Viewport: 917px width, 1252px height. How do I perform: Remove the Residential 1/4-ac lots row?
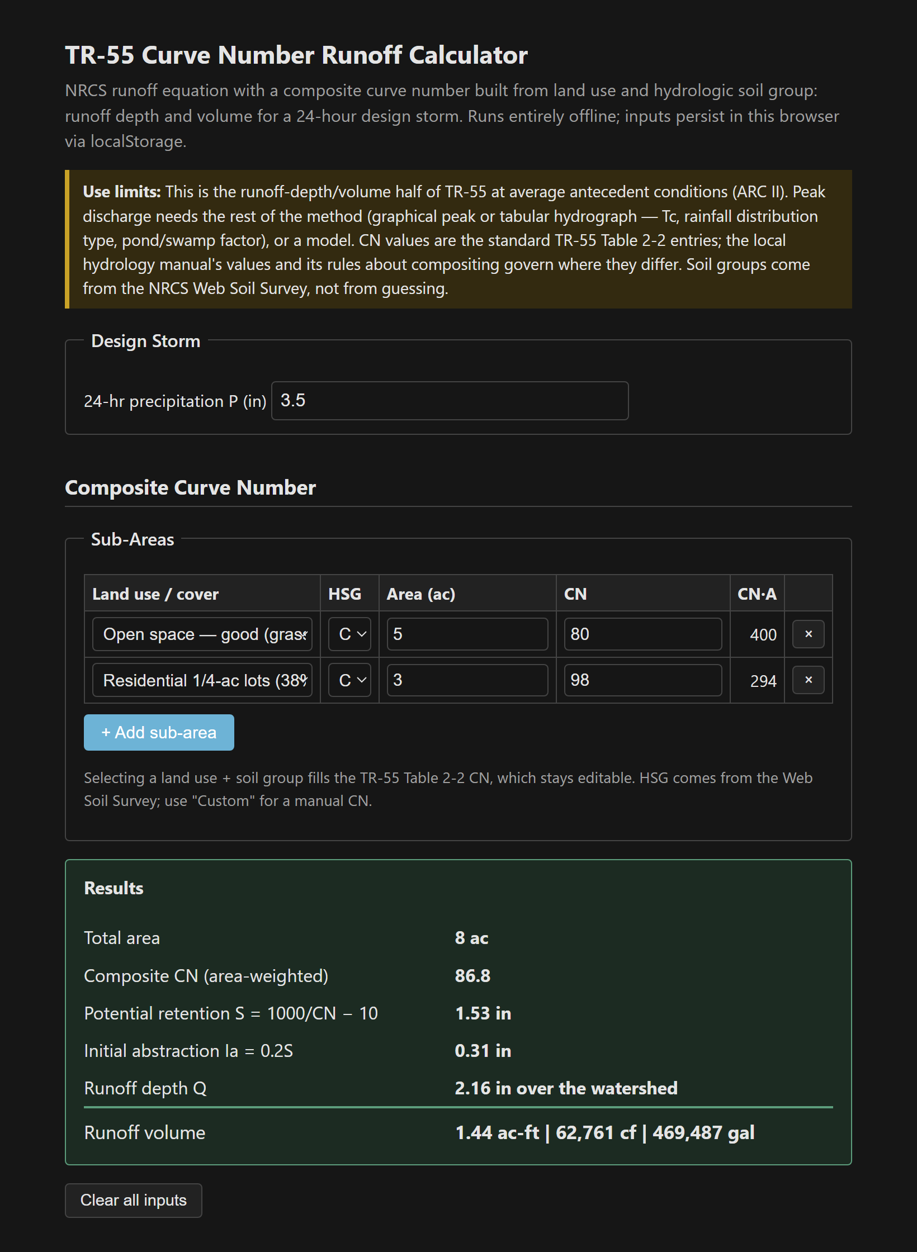[808, 680]
